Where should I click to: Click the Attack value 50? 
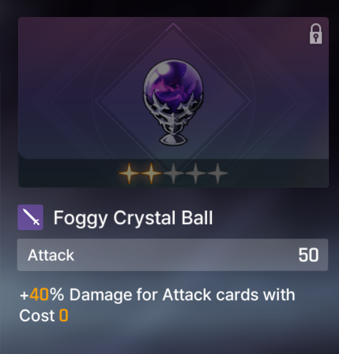click(308, 255)
